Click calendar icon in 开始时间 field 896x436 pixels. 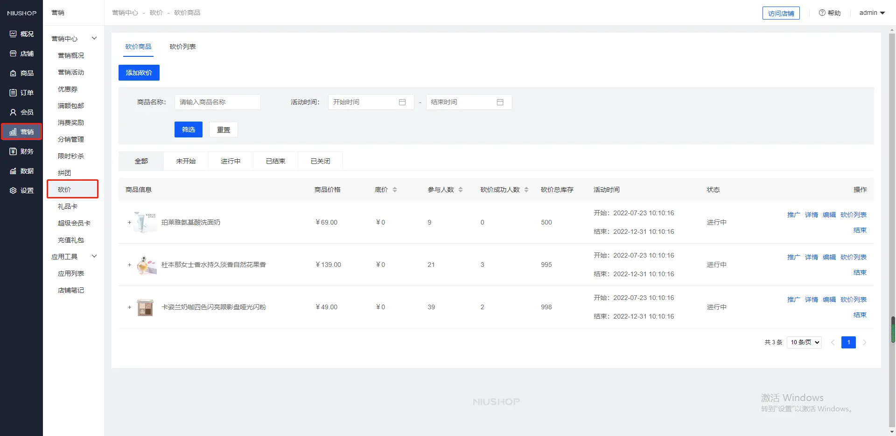pos(402,102)
